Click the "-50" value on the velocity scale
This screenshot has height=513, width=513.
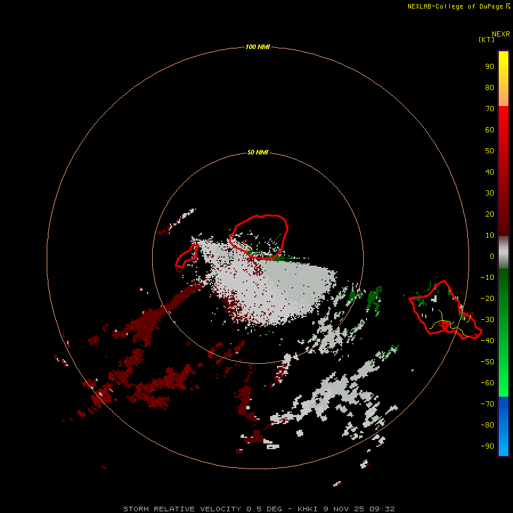[x=487, y=362]
